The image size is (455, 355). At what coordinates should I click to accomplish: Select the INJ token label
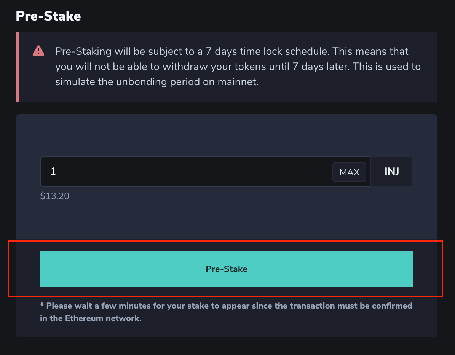click(391, 172)
